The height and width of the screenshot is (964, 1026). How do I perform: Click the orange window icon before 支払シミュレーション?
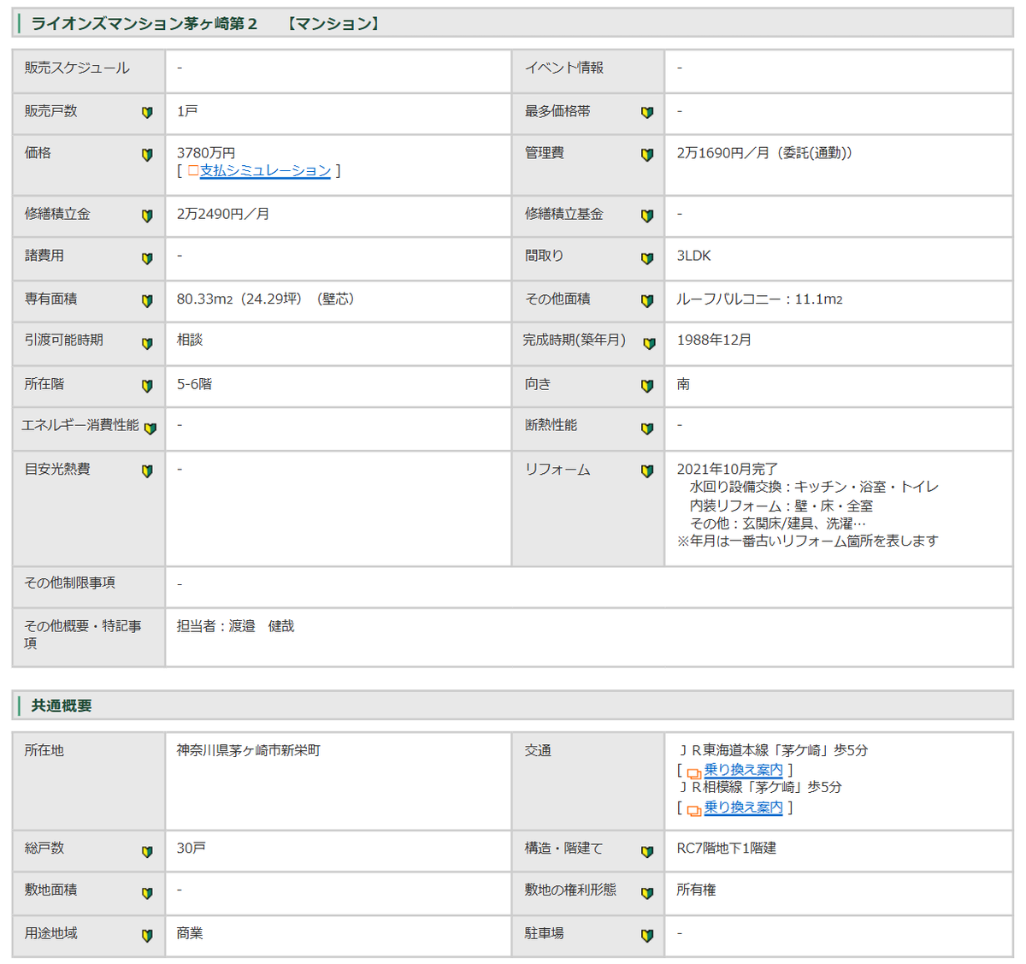click(193, 171)
